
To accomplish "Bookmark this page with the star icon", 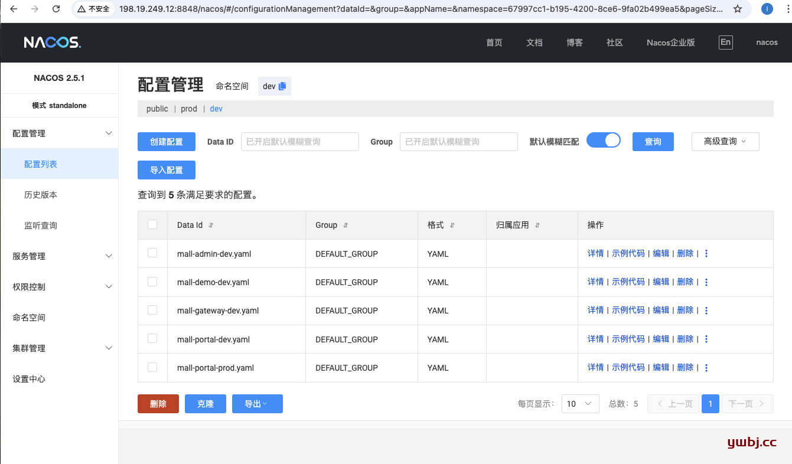I will [738, 9].
